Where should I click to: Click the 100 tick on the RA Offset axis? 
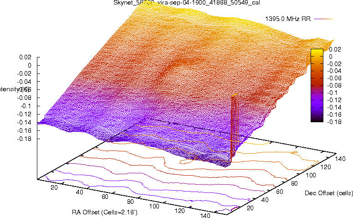click(154, 206)
